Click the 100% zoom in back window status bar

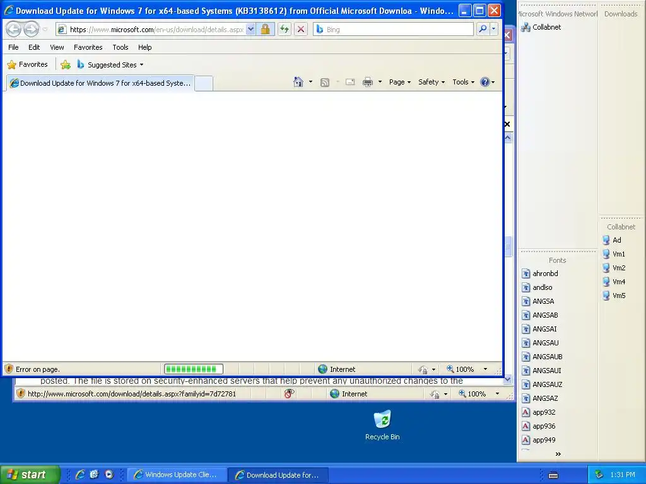(x=472, y=394)
